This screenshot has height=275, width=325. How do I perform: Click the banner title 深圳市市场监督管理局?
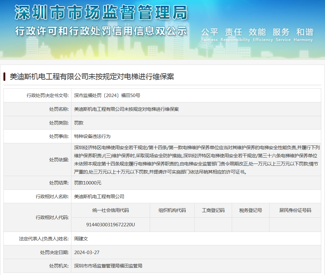(x=101, y=12)
